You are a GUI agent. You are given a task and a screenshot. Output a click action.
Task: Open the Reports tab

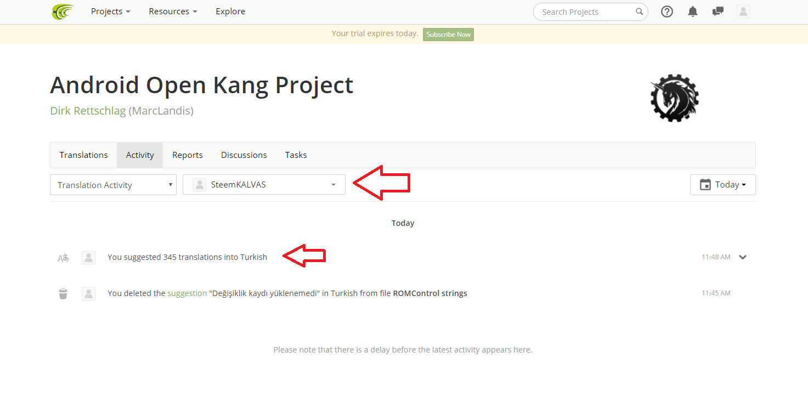click(x=188, y=155)
